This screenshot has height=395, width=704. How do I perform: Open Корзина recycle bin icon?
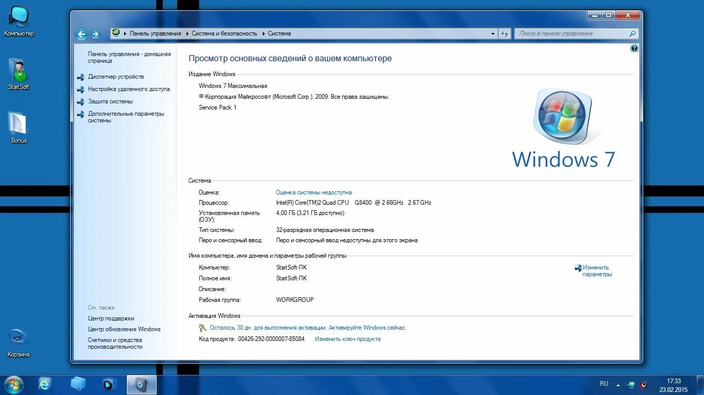[x=19, y=342]
